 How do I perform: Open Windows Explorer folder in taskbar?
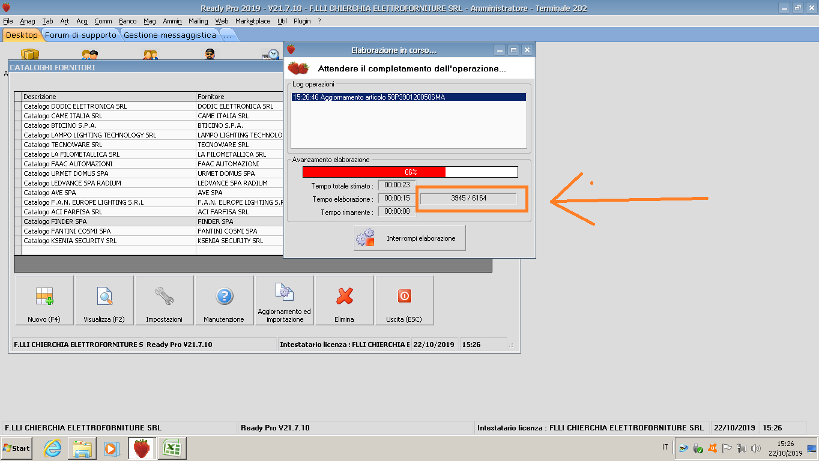82,448
